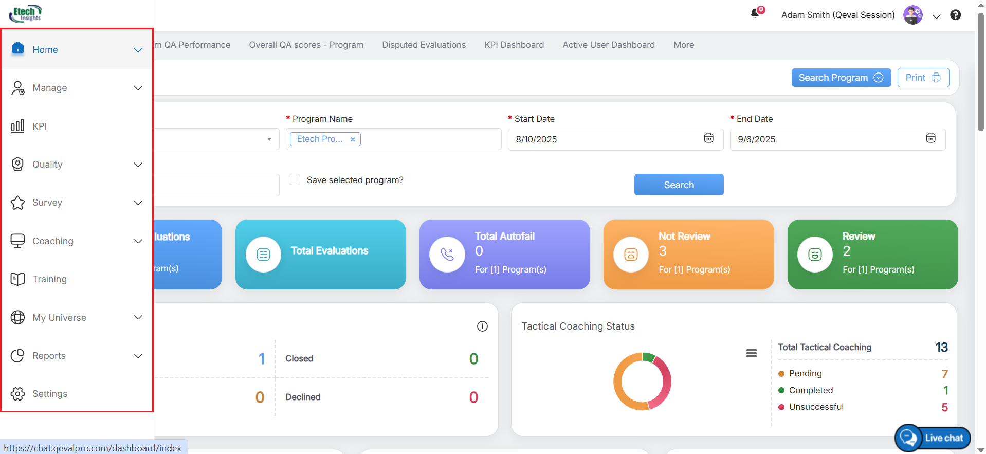Viewport: 986px width, 454px height.
Task: Remove the Etech Pro program tag
Action: coord(353,139)
